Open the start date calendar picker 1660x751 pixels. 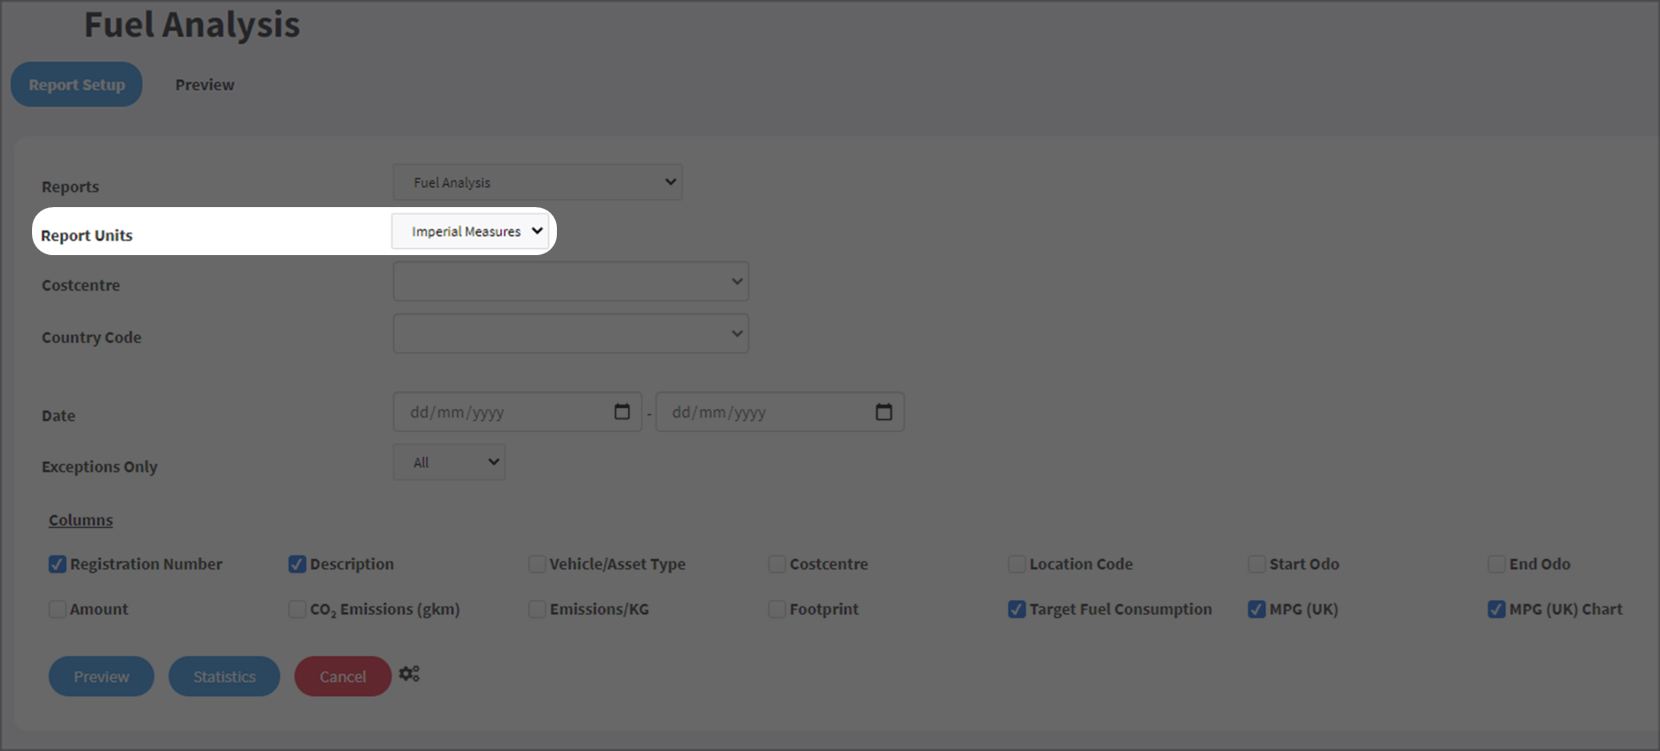point(622,411)
